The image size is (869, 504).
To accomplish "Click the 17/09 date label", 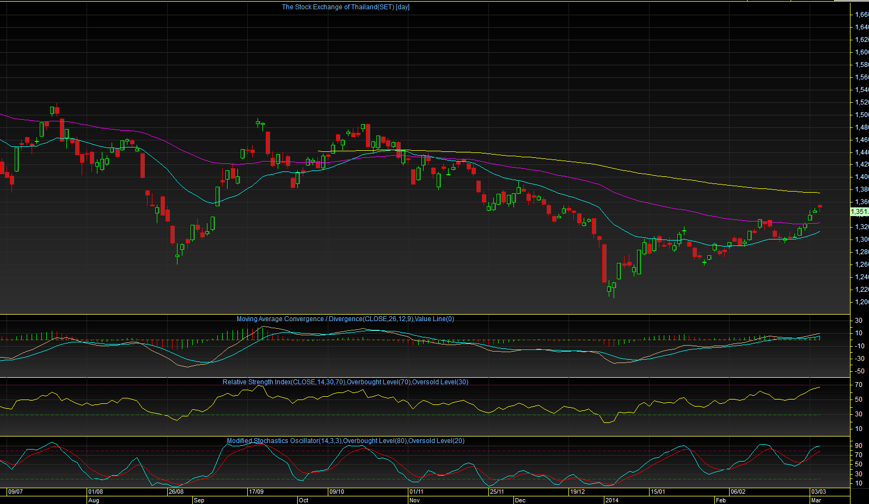I will (x=256, y=491).
